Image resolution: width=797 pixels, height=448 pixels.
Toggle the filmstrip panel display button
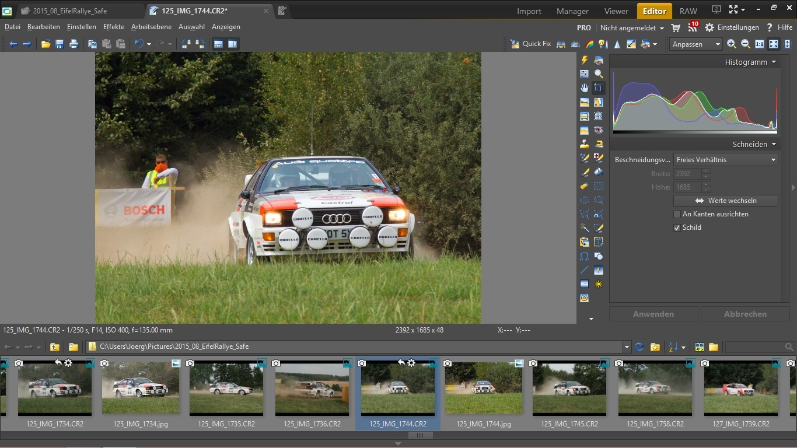click(x=218, y=44)
